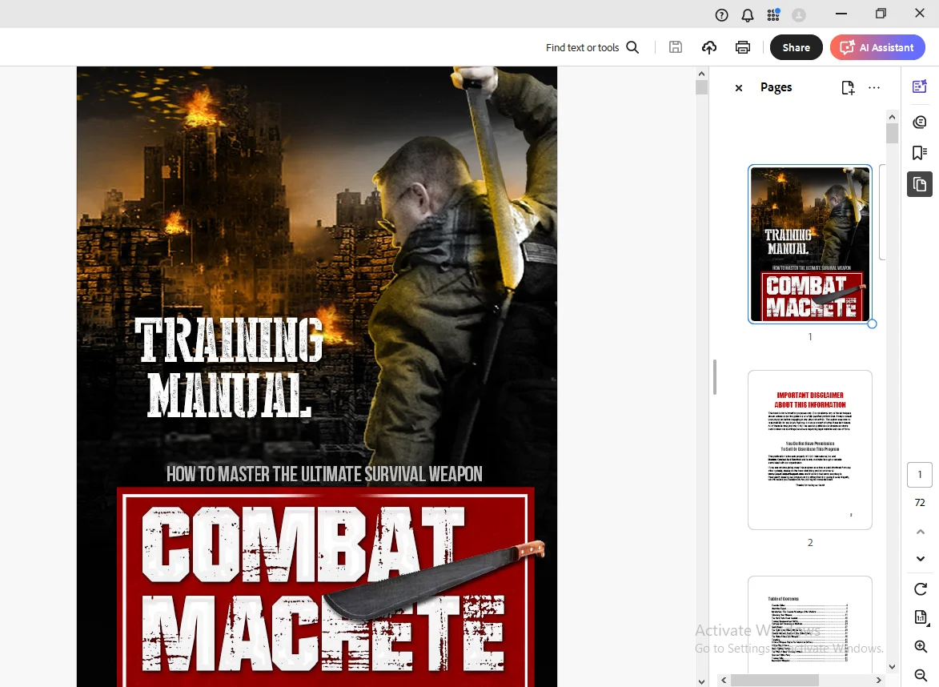Screen dimensions: 939x687
Task: Go to the next page with the down chevron
Action: click(921, 559)
